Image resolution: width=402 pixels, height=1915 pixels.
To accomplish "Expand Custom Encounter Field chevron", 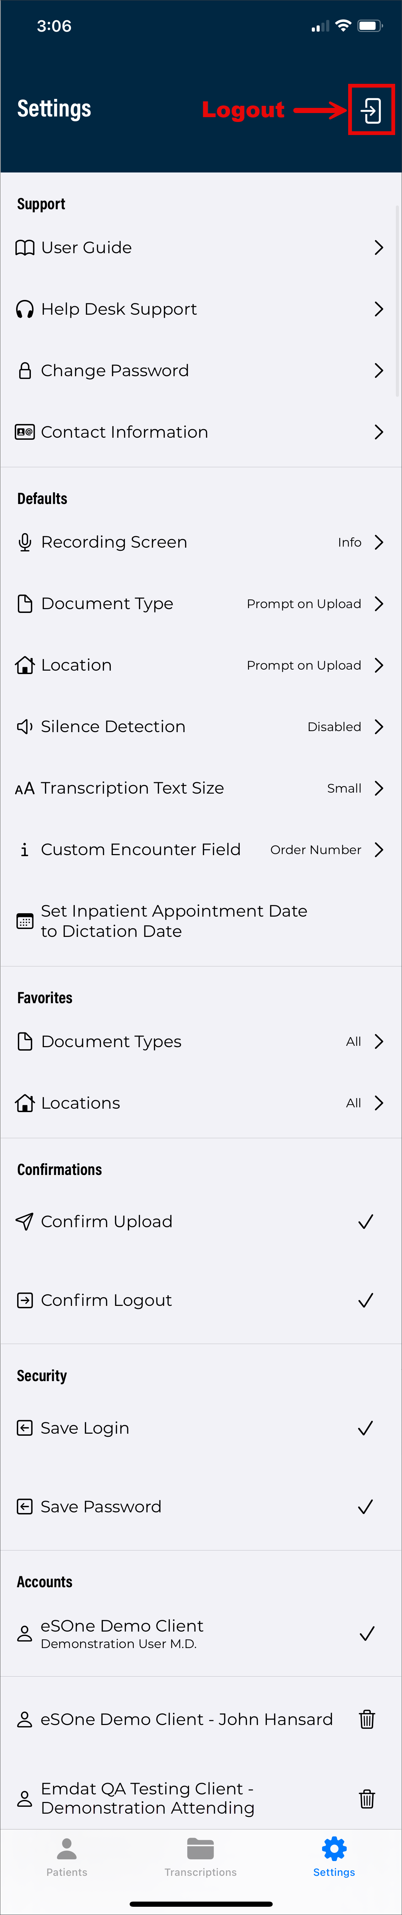I will click(378, 850).
